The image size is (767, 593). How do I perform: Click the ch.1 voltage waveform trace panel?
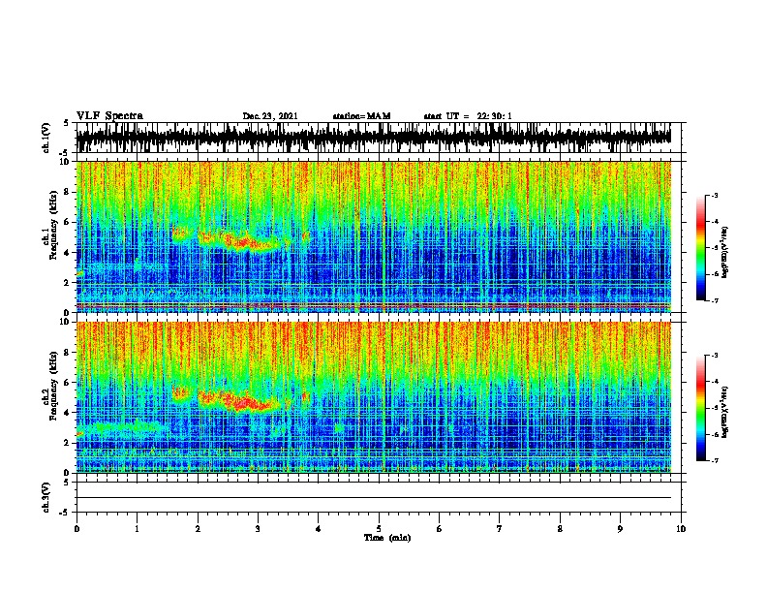pyautogui.click(x=374, y=138)
